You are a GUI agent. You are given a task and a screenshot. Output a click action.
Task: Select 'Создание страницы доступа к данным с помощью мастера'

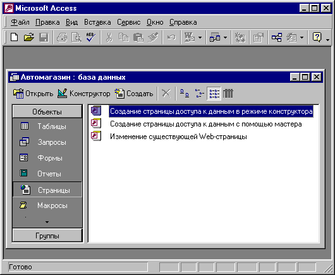coord(206,124)
